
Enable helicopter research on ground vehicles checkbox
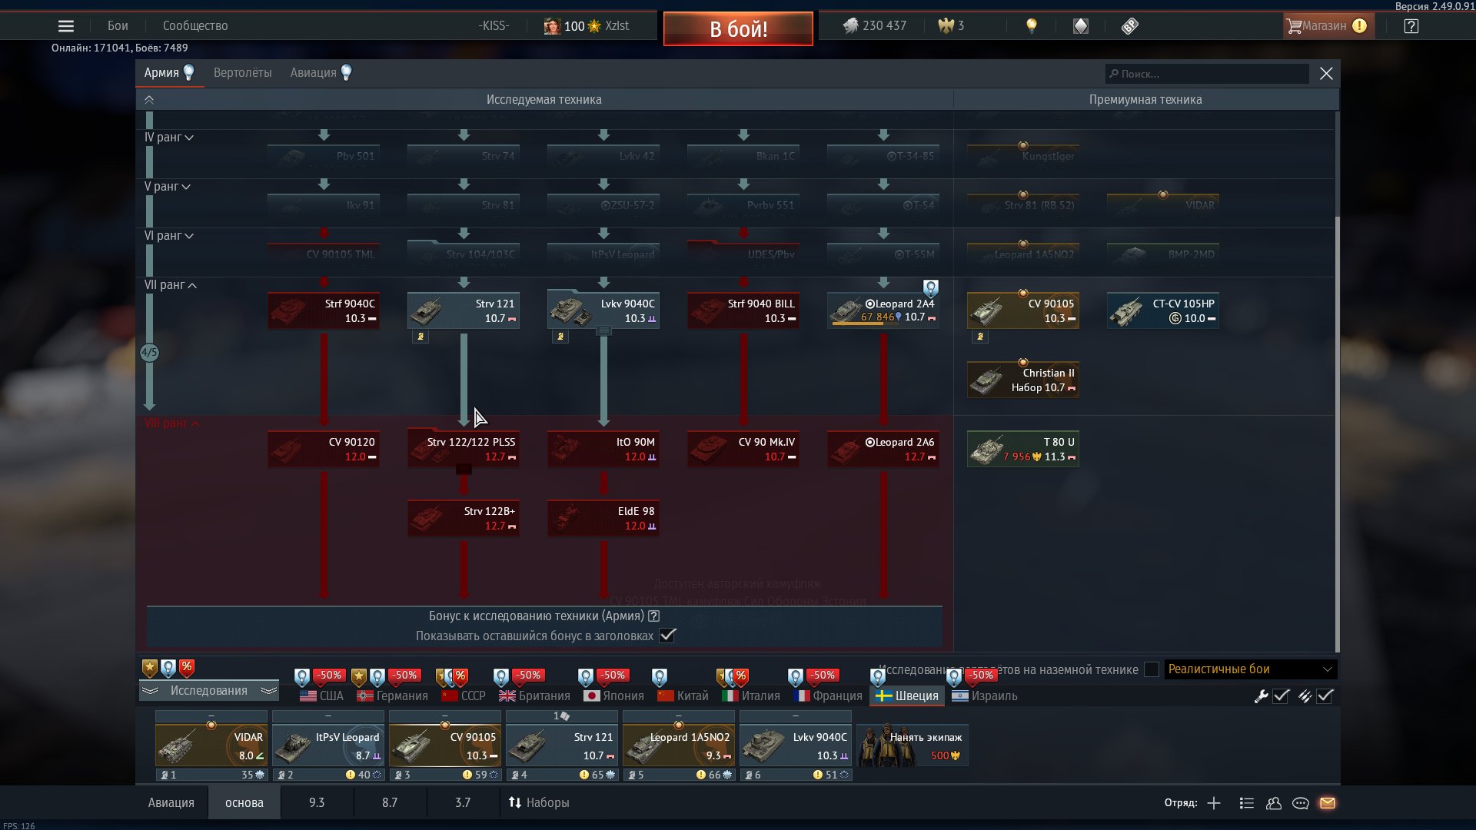[1152, 669]
